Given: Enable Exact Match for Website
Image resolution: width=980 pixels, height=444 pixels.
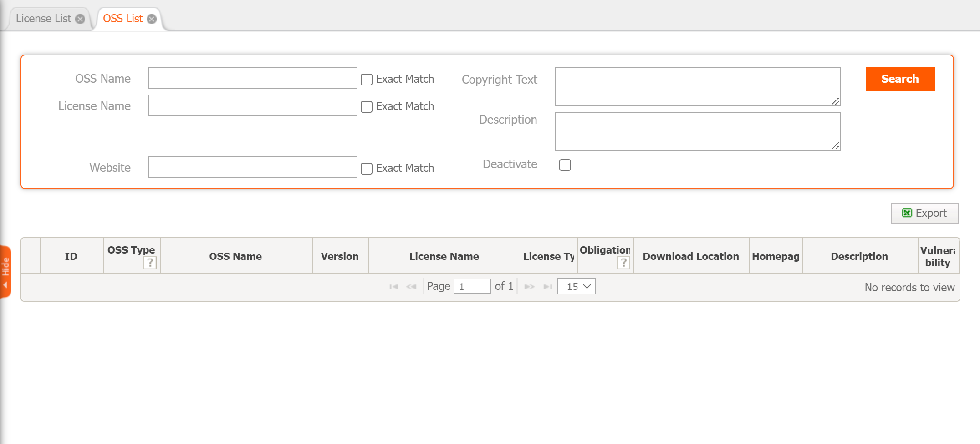Looking at the screenshot, I should (x=366, y=168).
